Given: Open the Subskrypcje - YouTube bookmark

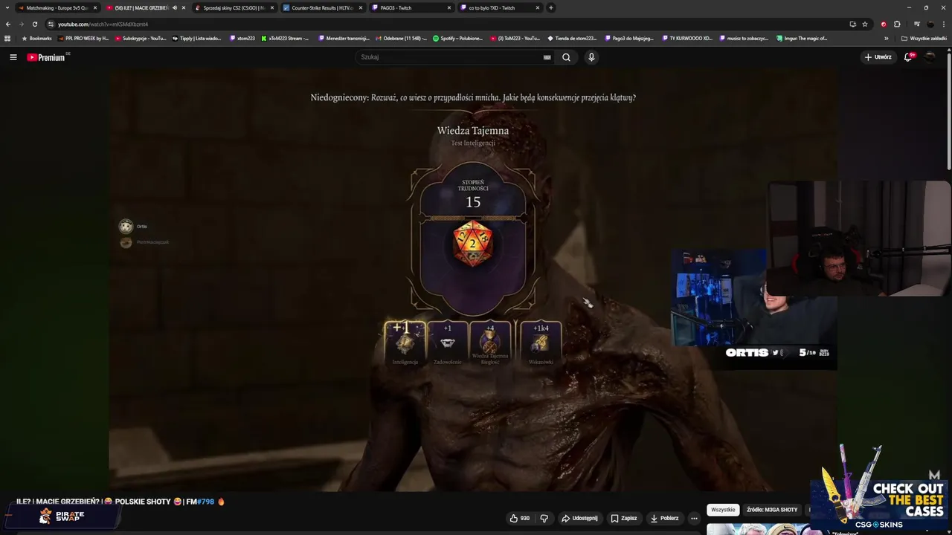Looking at the screenshot, I should point(140,38).
